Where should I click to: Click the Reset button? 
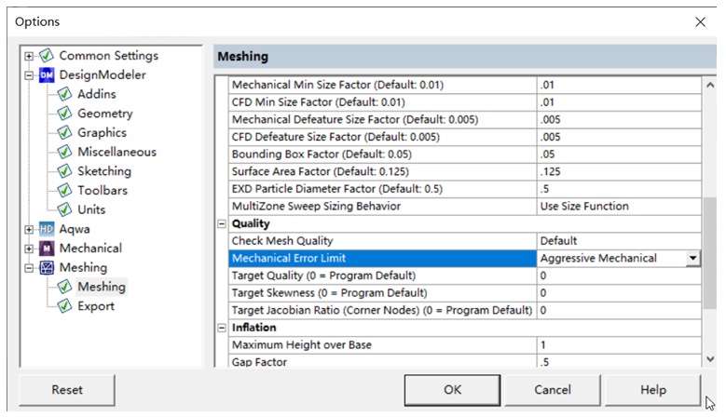point(67,390)
